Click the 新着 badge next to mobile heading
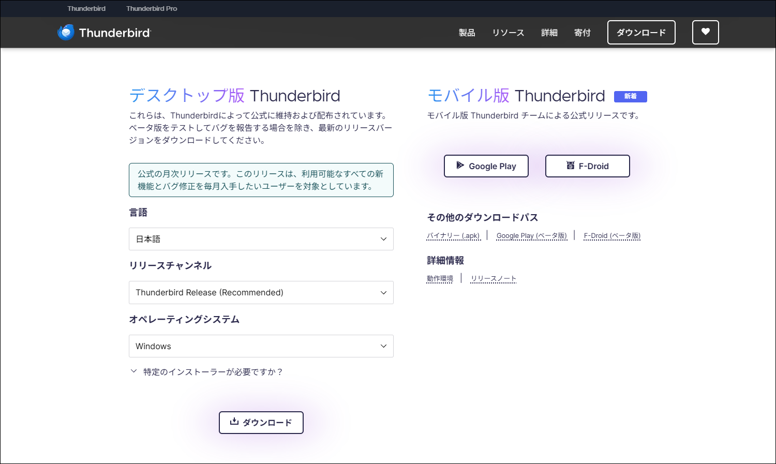The image size is (776, 464). coord(630,96)
